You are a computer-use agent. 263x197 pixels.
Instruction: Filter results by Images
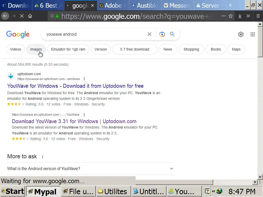coord(36,49)
